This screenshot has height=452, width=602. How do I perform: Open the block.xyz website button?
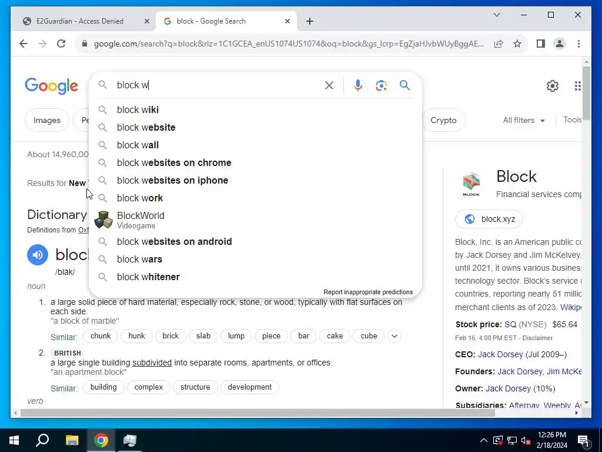click(x=489, y=219)
